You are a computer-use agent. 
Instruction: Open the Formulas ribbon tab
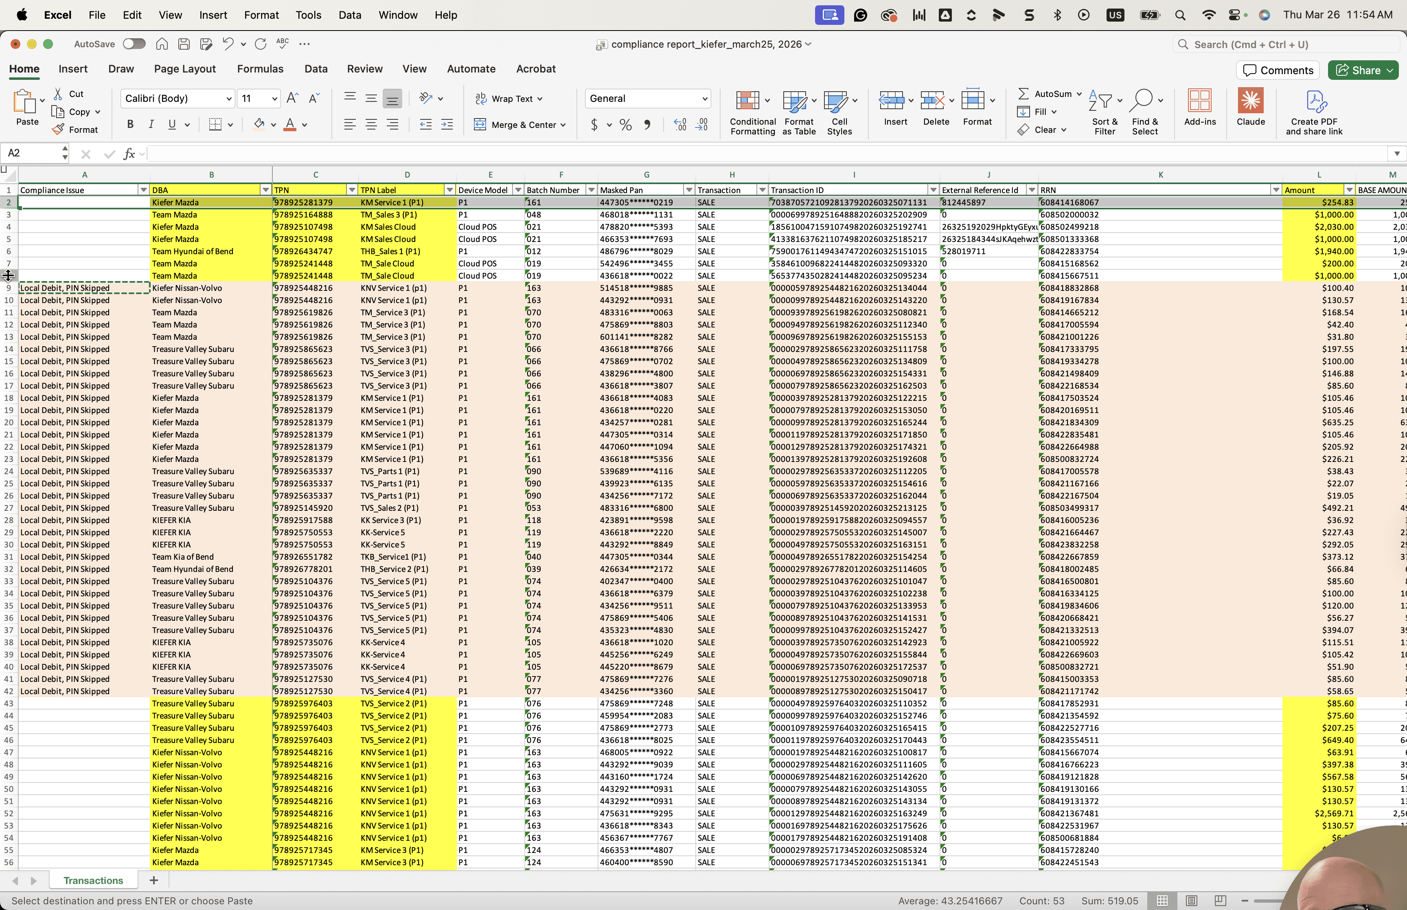260,69
